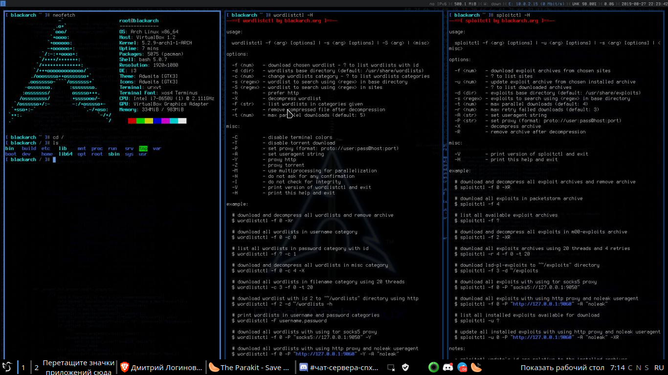
Task: Open Telegram tray icon with badge
Action: [x=462, y=367]
